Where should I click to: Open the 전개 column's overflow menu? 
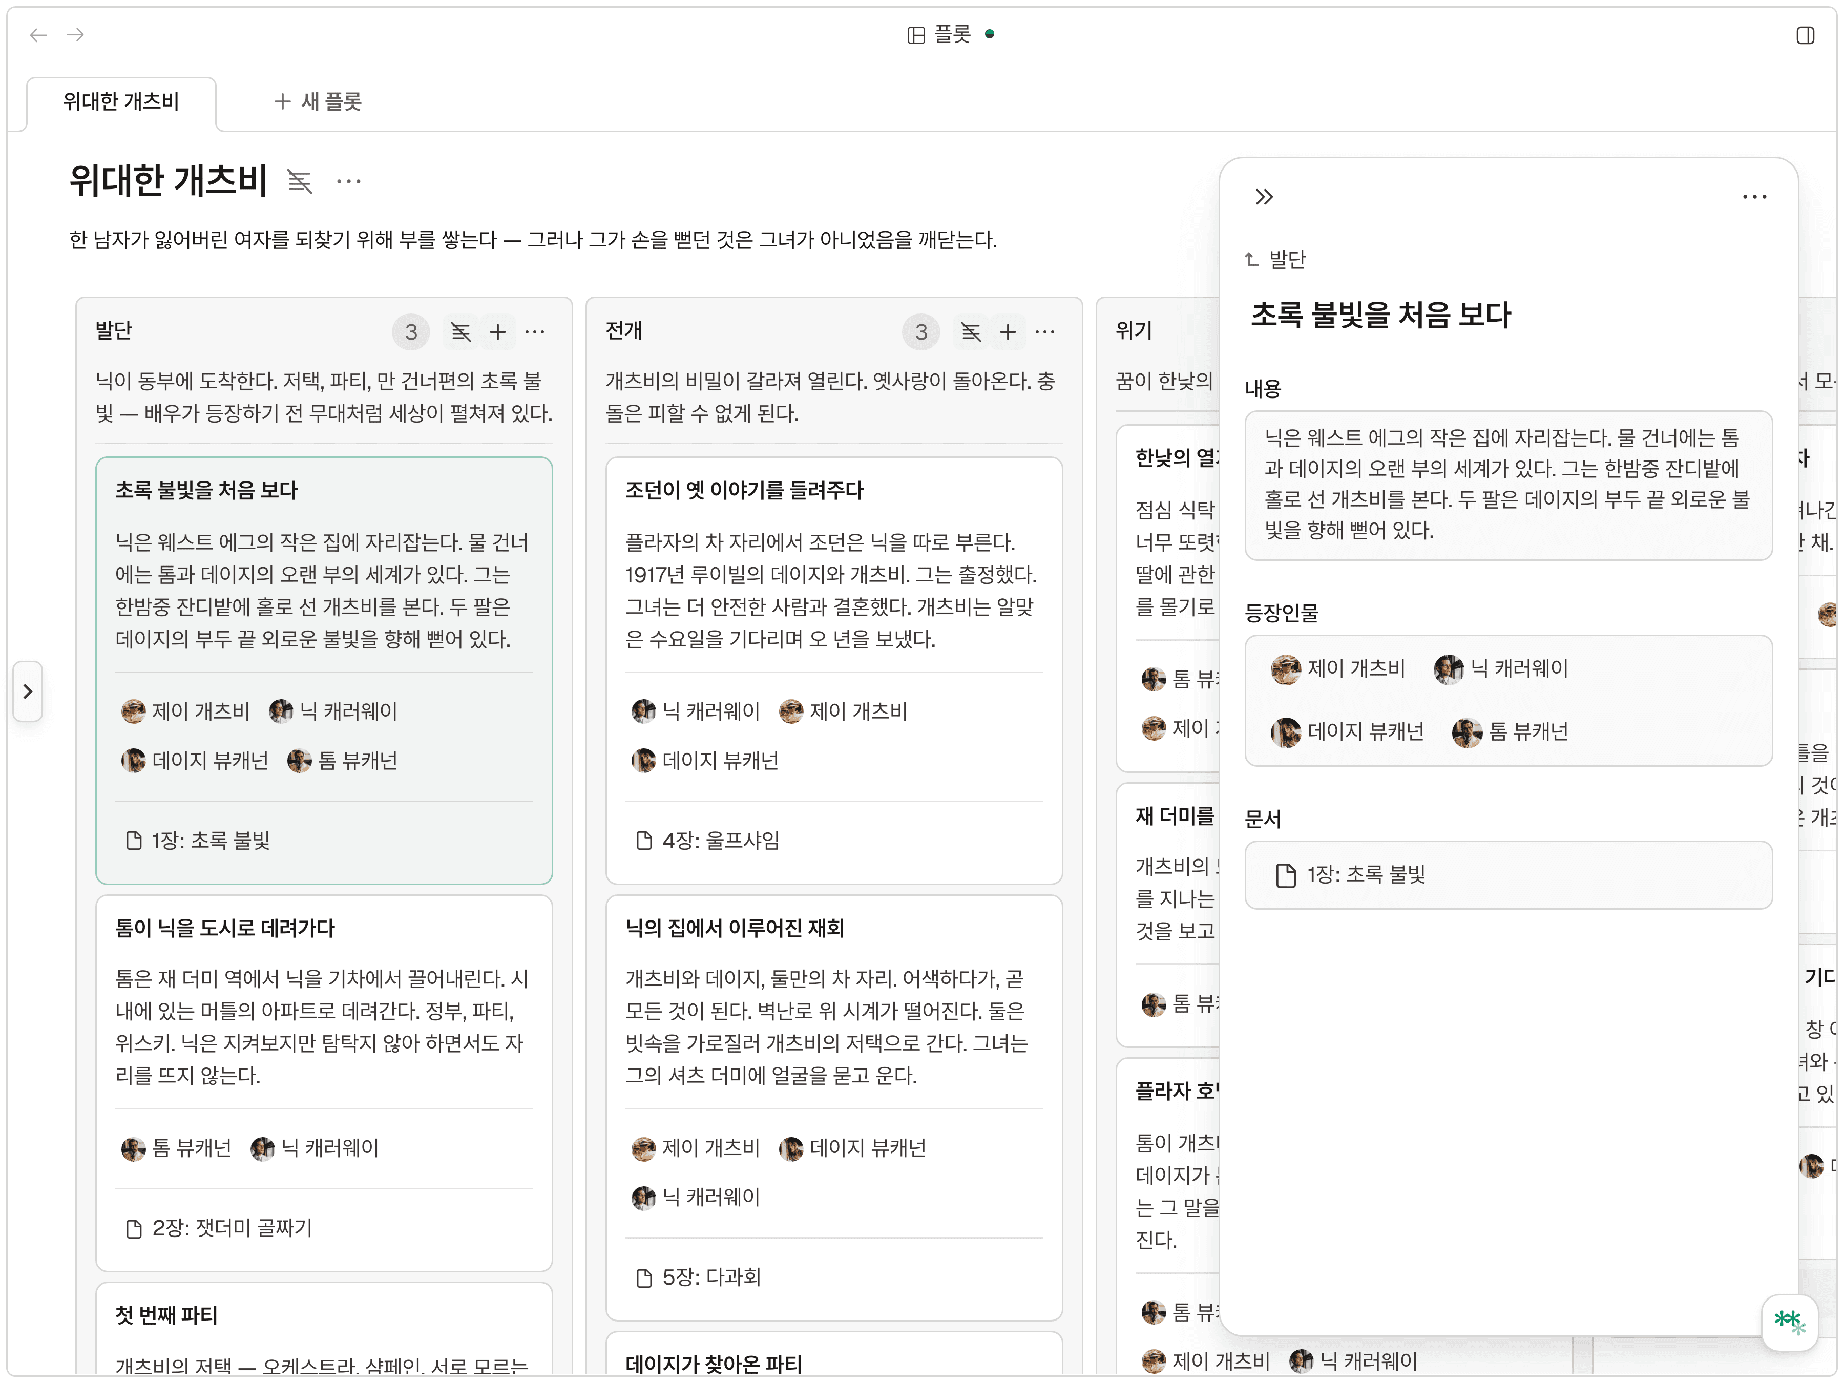(x=1044, y=331)
